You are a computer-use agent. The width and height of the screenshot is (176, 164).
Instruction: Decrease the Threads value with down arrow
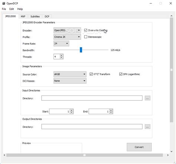point(62,58)
